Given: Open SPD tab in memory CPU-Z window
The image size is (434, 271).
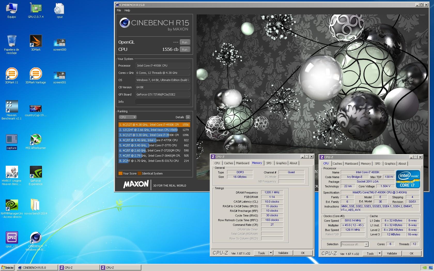Looking at the screenshot, I should pos(269,163).
